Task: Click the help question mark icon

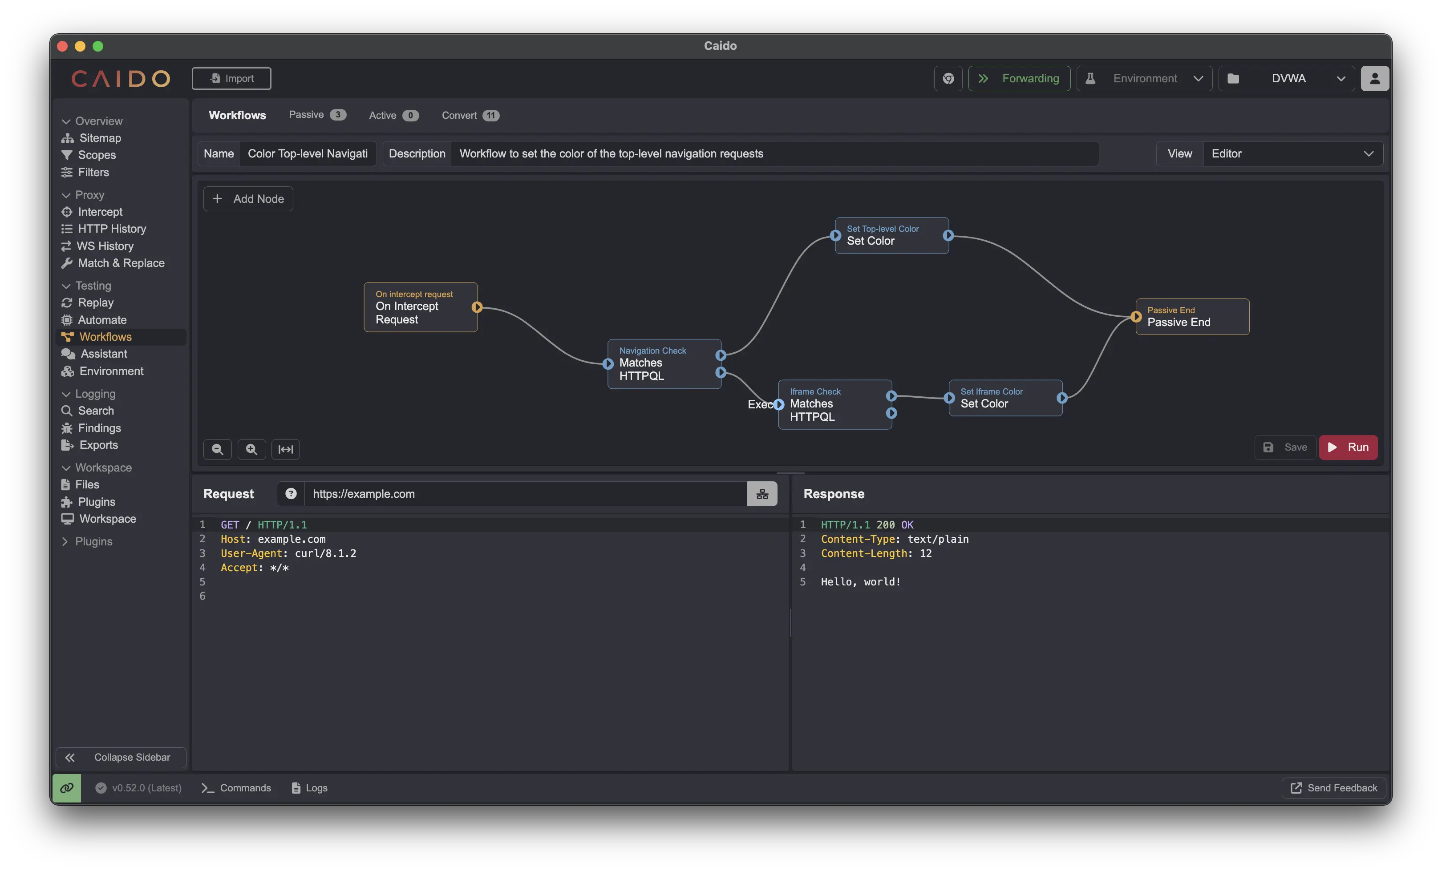Action: (291, 494)
